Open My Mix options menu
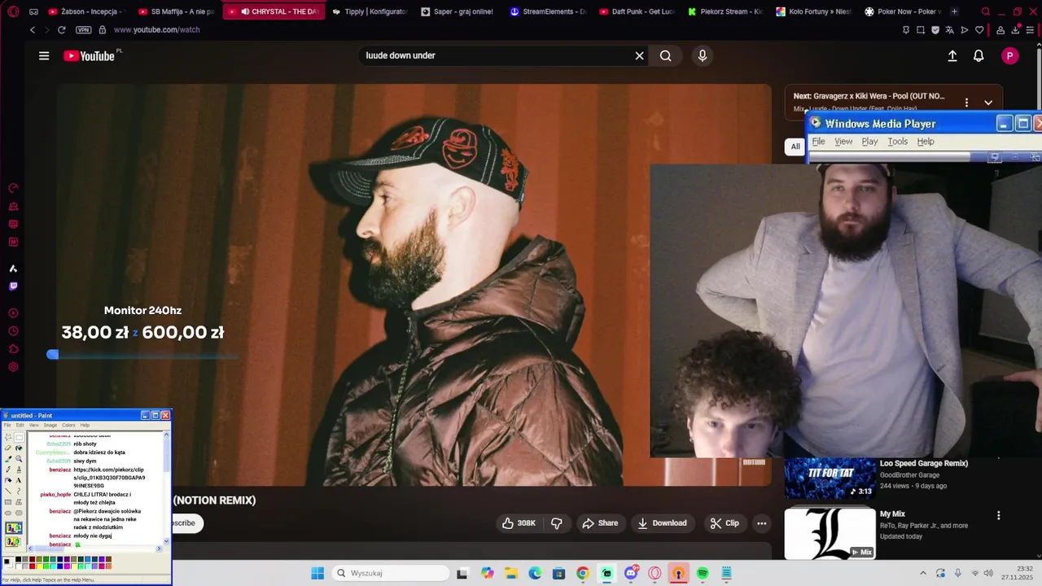 999,515
